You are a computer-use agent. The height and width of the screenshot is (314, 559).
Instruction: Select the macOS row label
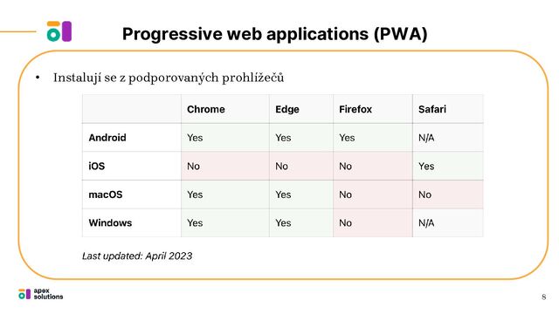106,195
